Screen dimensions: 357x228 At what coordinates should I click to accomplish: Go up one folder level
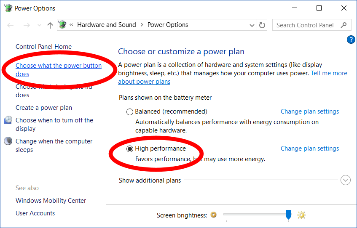click(50, 25)
